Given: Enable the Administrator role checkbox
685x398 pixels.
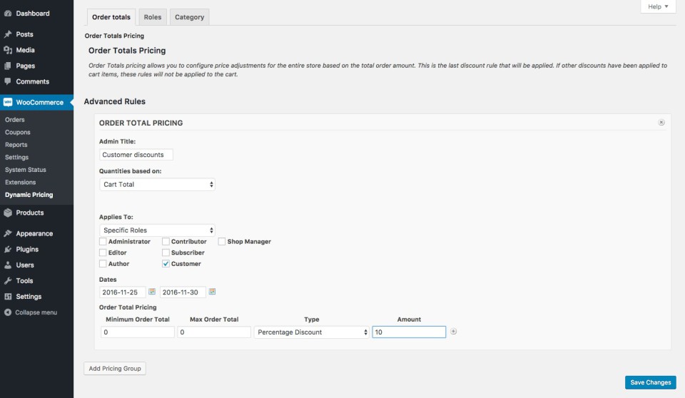Looking at the screenshot, I should (x=103, y=242).
